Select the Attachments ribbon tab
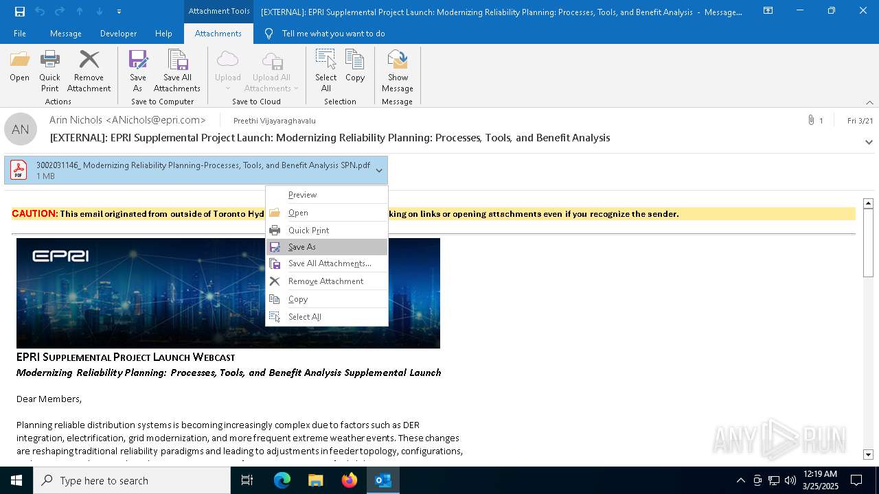This screenshot has width=879, height=494. pos(218,33)
